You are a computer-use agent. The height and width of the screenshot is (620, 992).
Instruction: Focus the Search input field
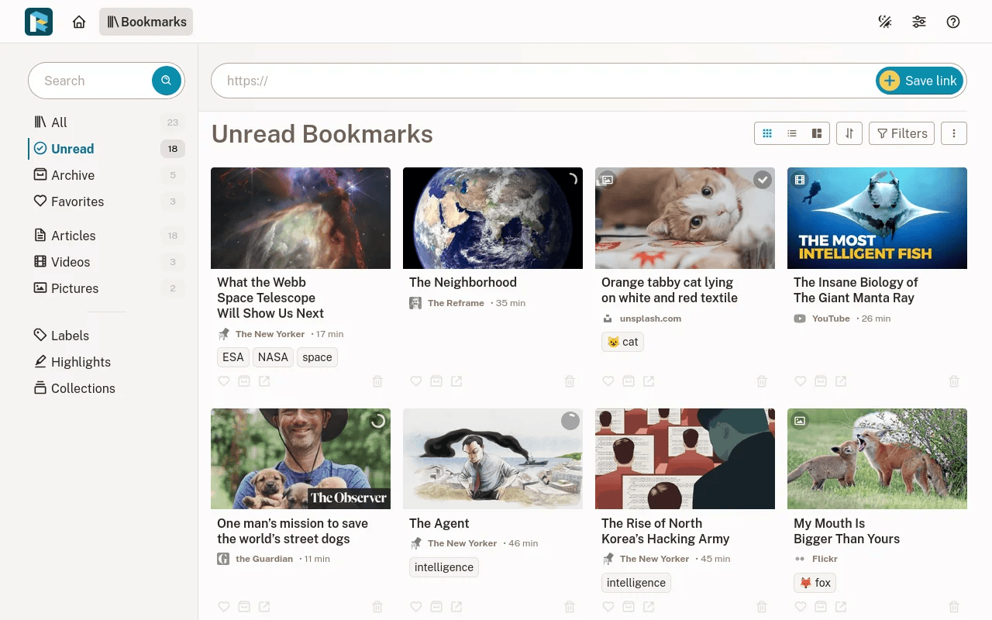[x=91, y=81]
